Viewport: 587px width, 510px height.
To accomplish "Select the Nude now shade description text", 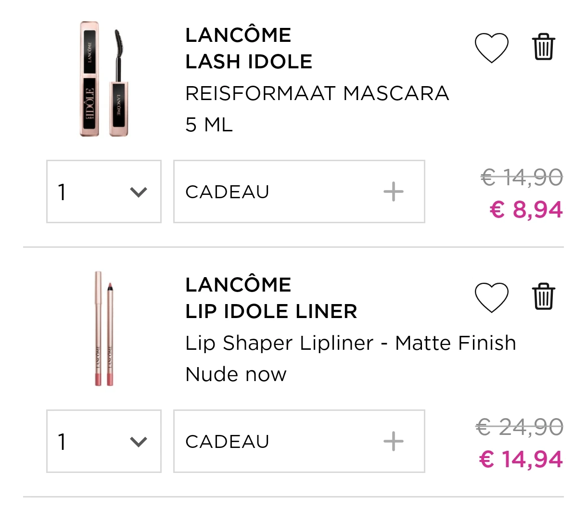I will click(x=235, y=374).
